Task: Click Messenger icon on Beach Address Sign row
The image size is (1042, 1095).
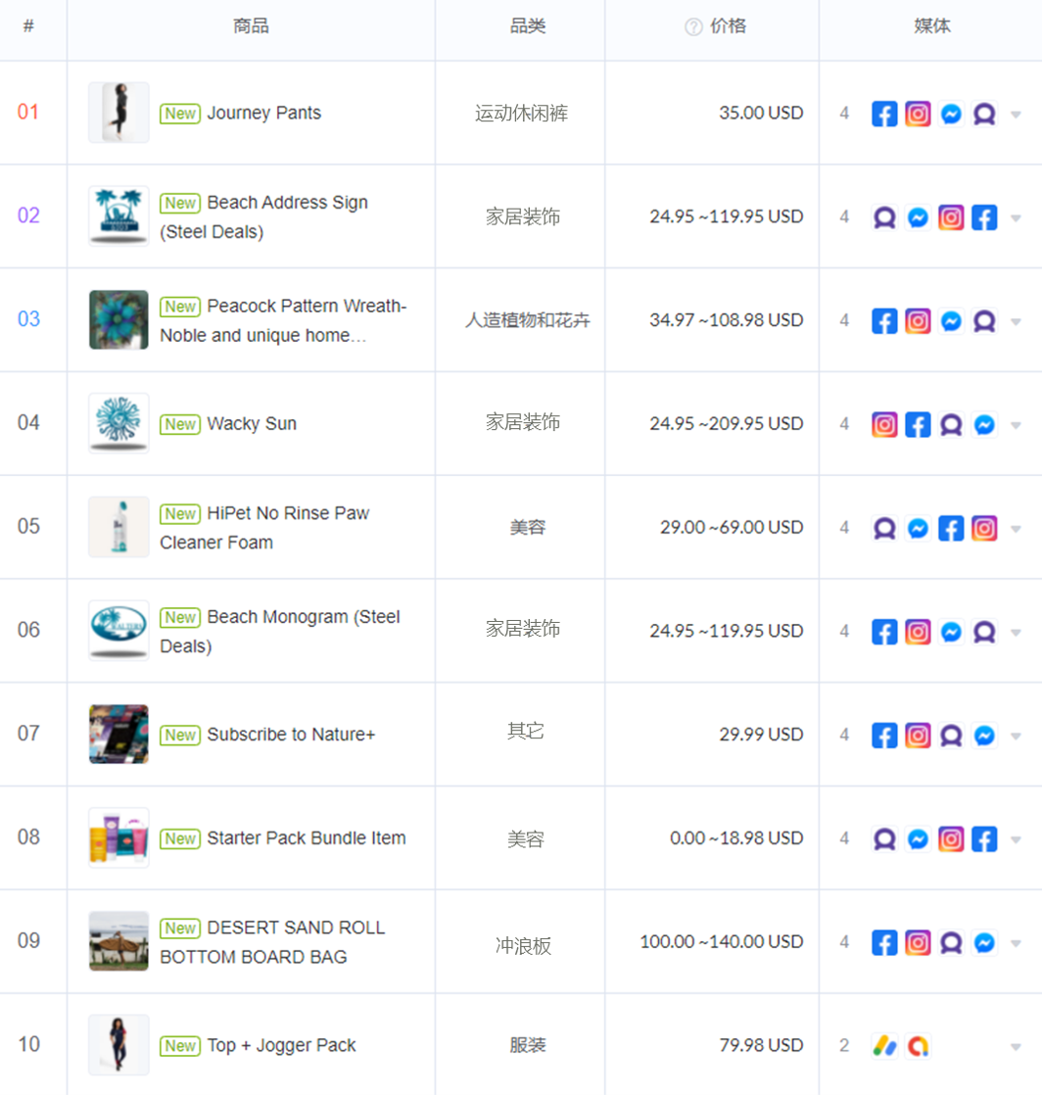Action: 918,216
